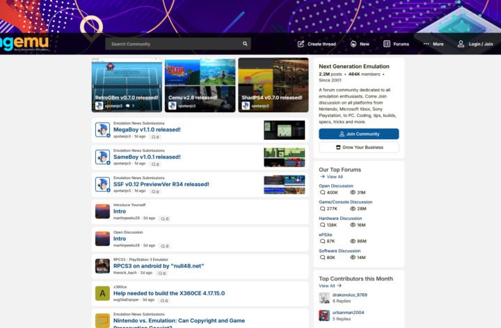Open Login / Join in navigation bar
Image resolution: width=501 pixels, height=328 pixels.
[x=475, y=44]
